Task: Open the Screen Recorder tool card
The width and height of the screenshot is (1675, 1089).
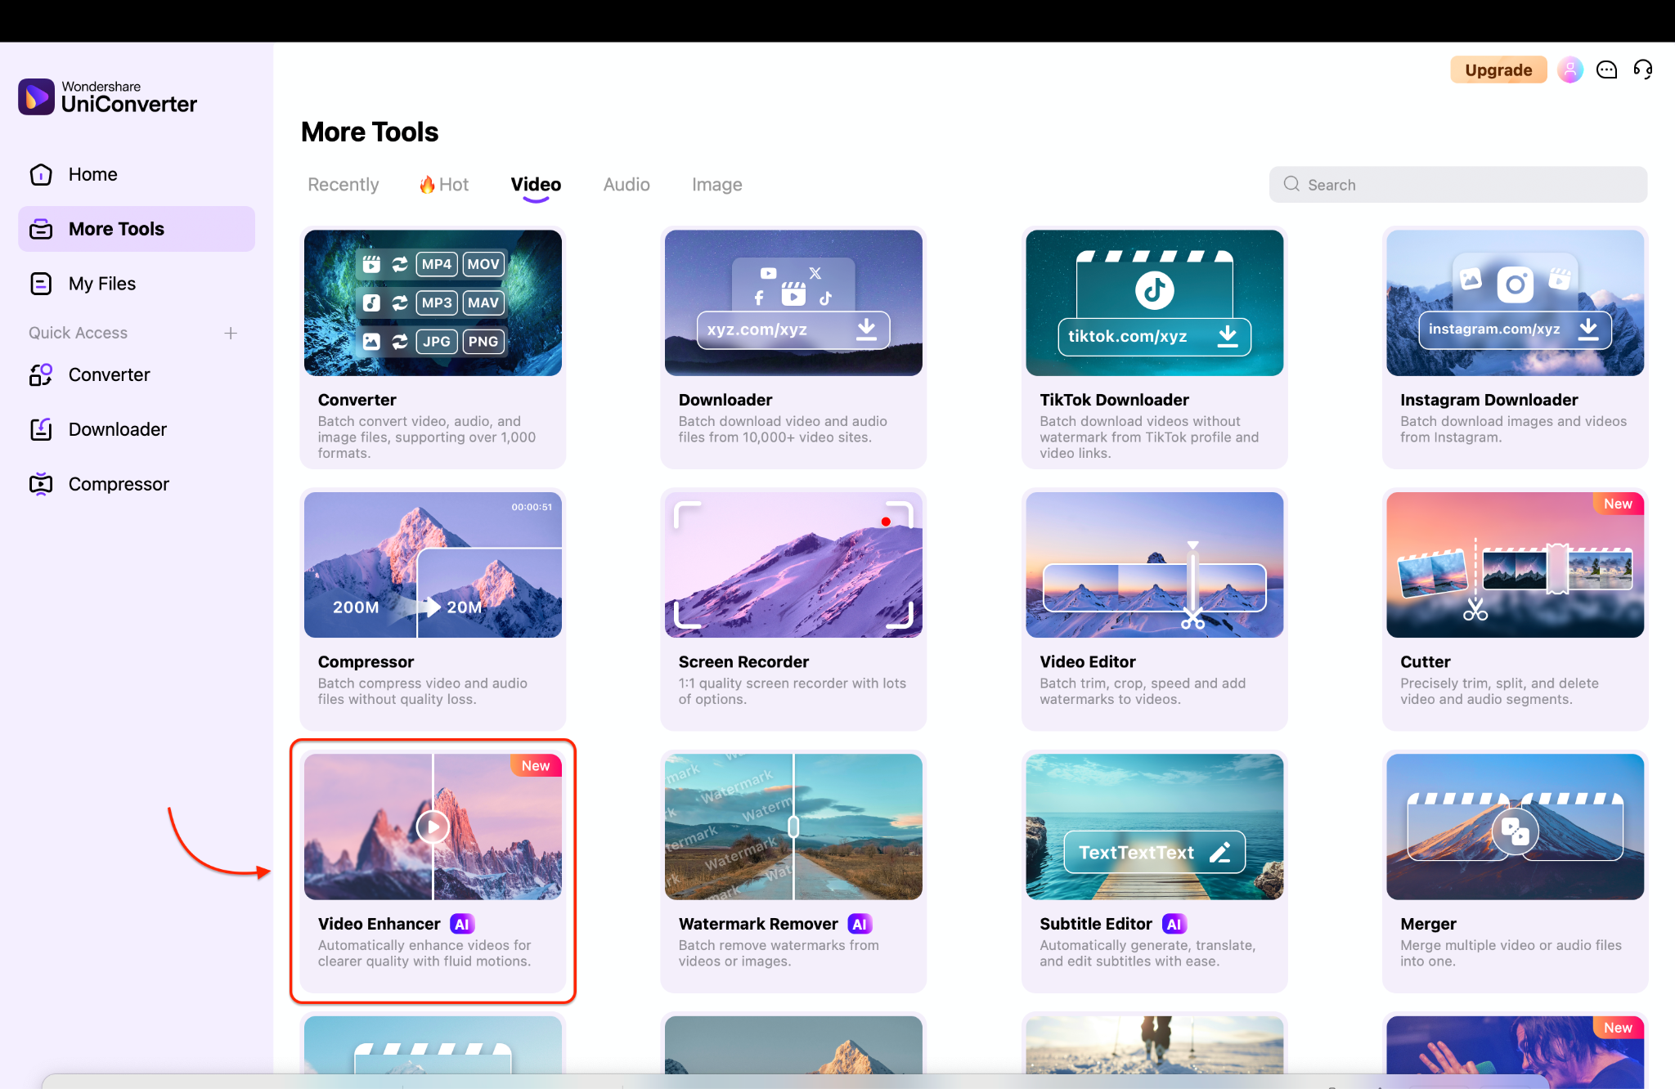Action: point(793,608)
